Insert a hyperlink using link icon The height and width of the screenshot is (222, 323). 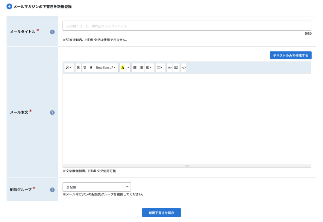(170, 68)
